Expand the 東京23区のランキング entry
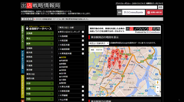 [x=83, y=32]
